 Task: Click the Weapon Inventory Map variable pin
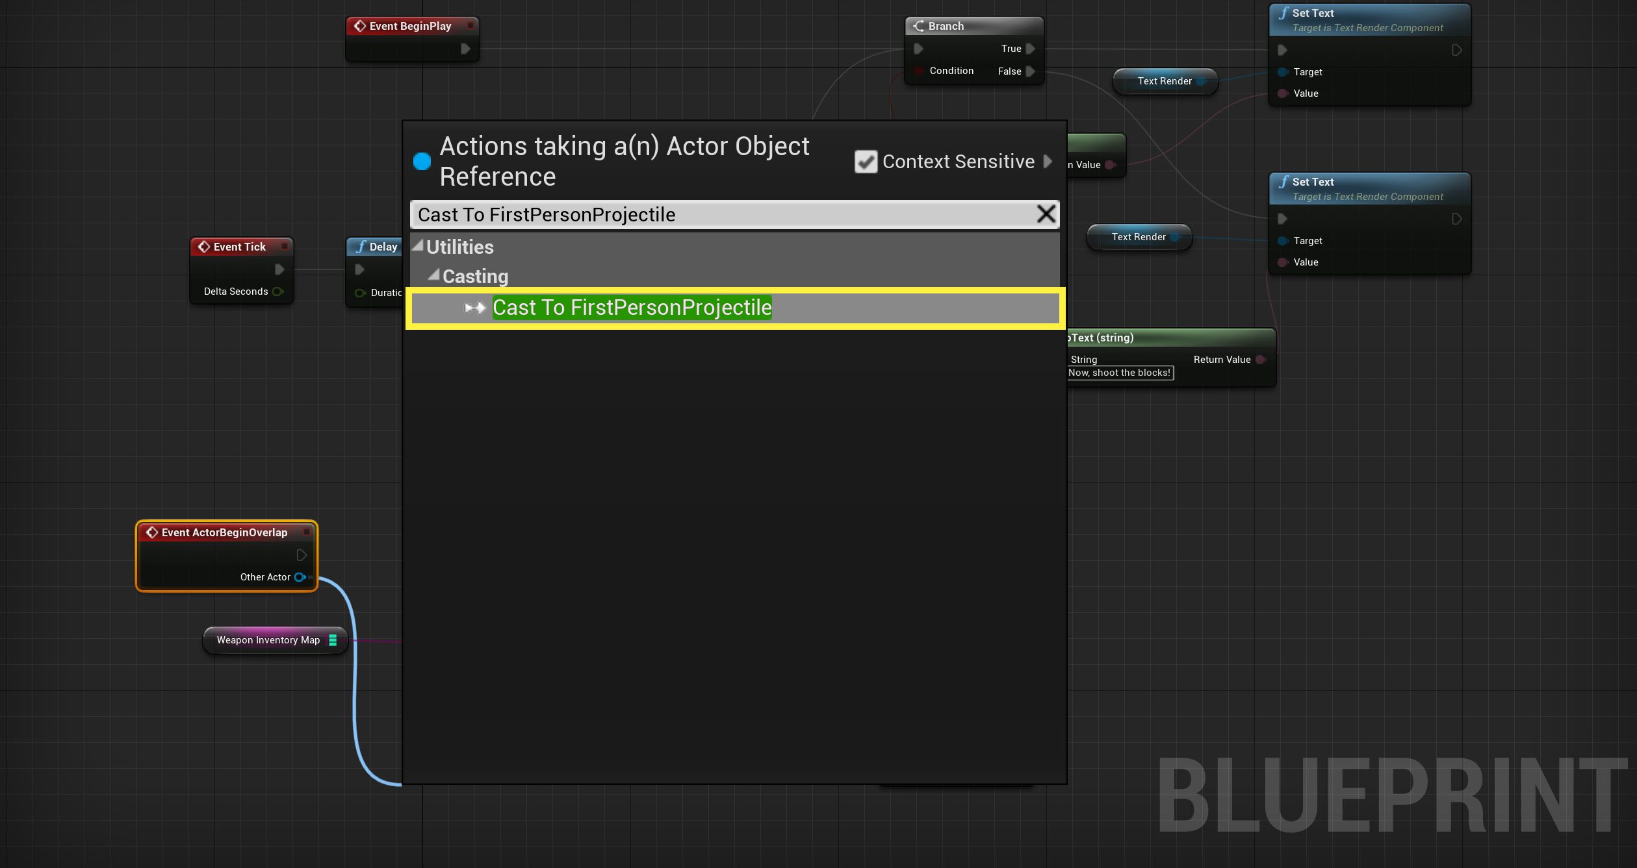333,640
